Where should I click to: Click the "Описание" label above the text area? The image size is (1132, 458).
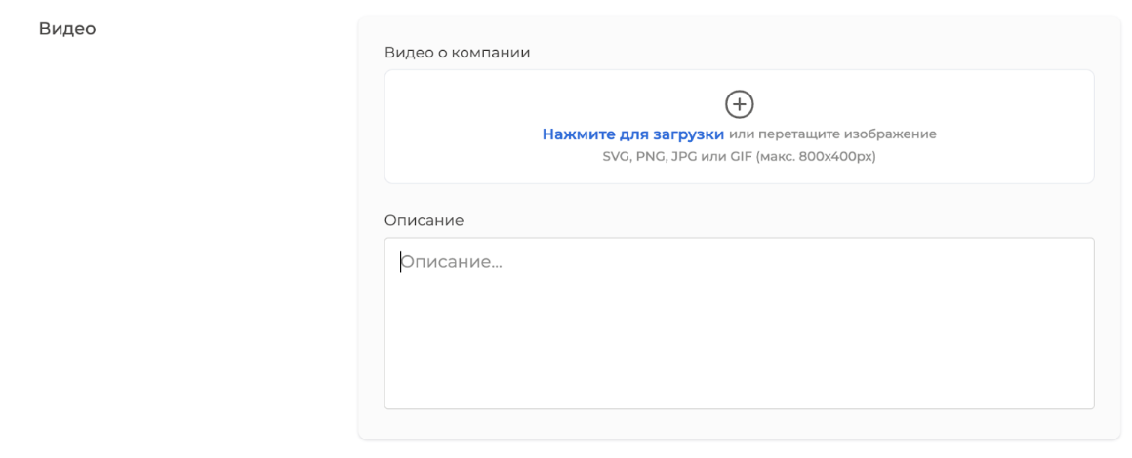pos(424,220)
